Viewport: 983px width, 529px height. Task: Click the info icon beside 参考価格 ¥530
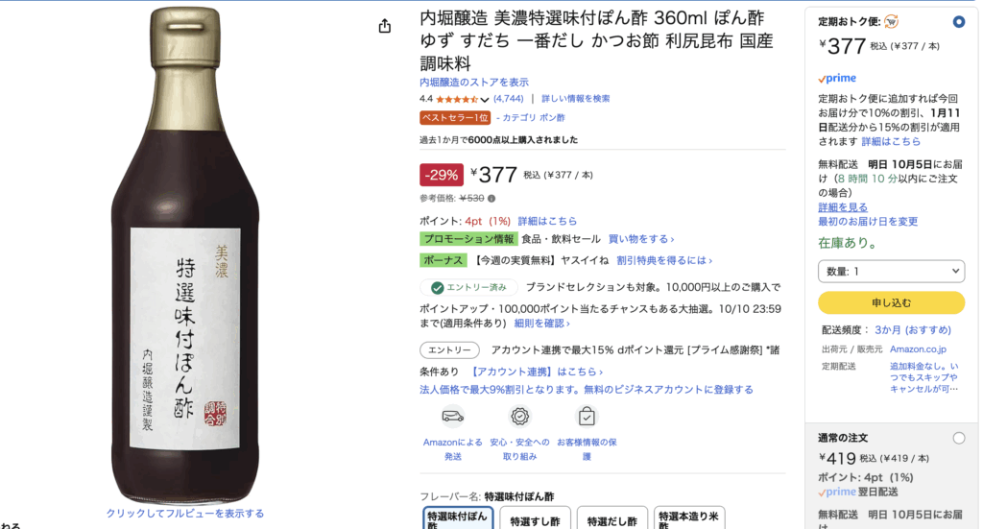(x=491, y=199)
